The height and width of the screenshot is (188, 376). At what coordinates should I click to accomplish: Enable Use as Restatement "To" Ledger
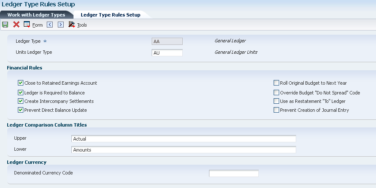[276, 101]
